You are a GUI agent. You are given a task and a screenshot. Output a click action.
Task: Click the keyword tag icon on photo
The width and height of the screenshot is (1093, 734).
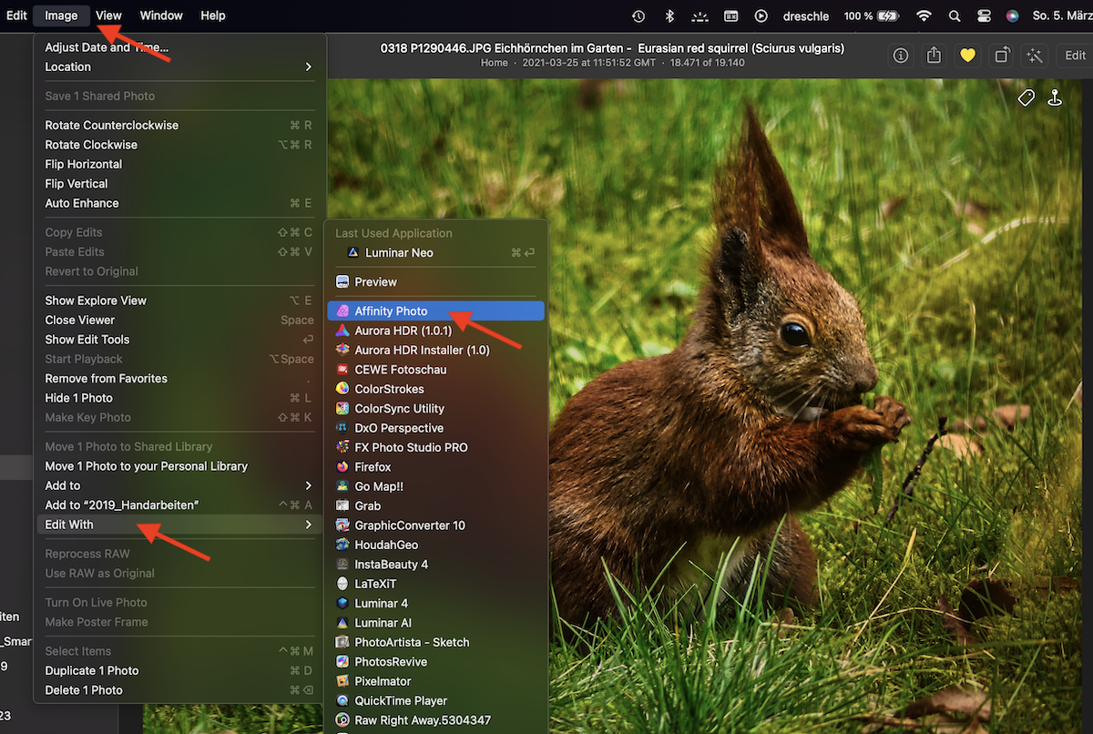point(1026,97)
